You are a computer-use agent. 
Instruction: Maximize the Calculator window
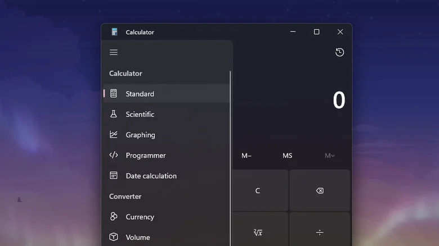[316, 32]
